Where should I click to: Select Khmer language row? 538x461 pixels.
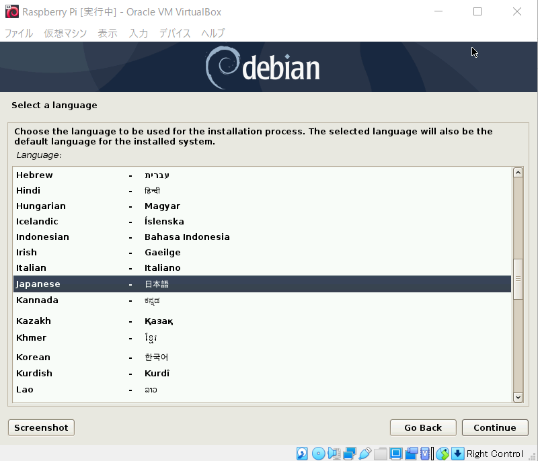pos(262,338)
